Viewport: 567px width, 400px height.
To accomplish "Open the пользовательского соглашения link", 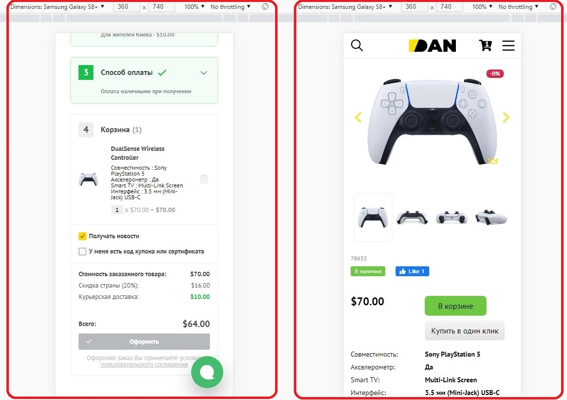I will (x=144, y=364).
